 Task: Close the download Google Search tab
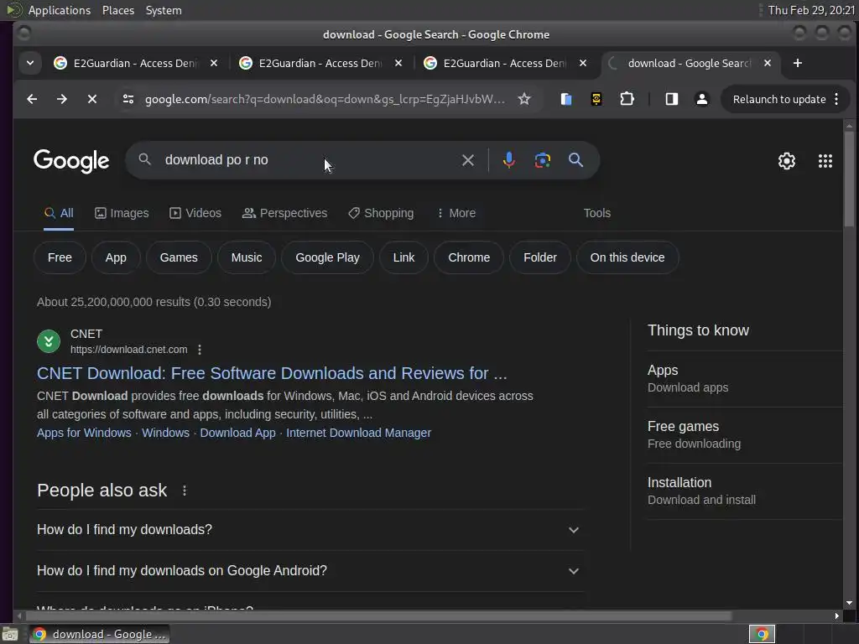pos(768,63)
